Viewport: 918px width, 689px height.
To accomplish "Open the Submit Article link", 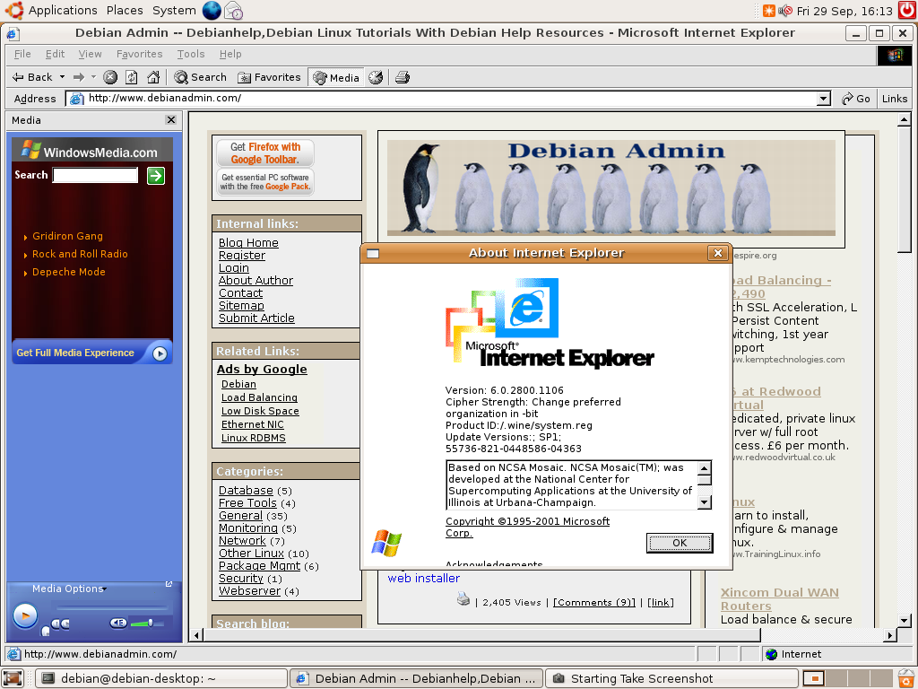I will pyautogui.click(x=256, y=318).
